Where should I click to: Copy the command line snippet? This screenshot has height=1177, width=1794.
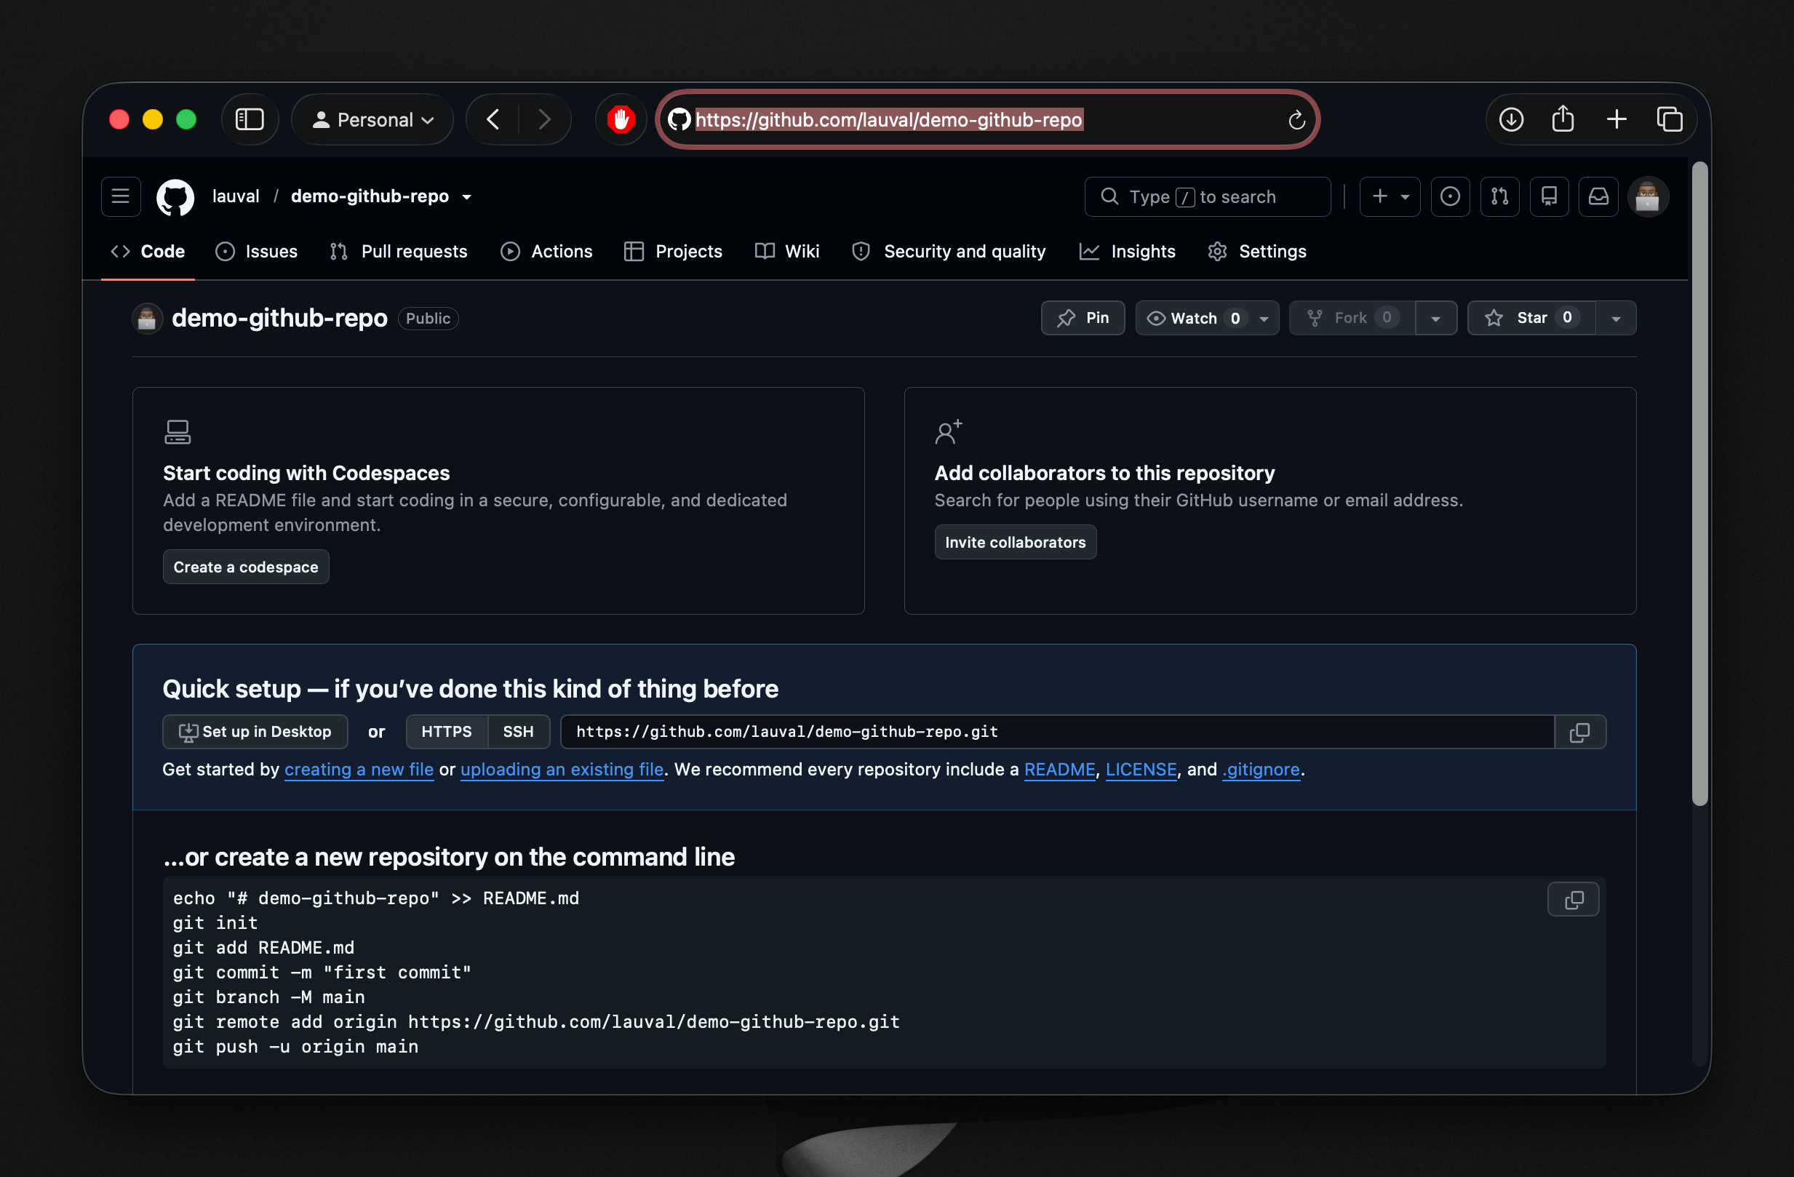pyautogui.click(x=1573, y=900)
